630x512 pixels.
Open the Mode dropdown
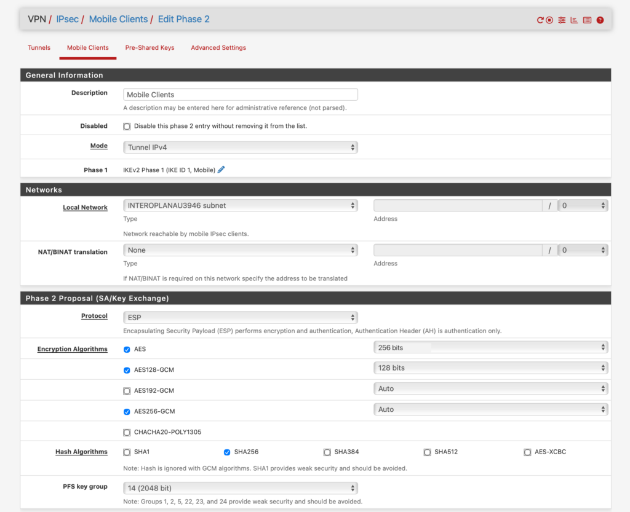pyautogui.click(x=241, y=147)
